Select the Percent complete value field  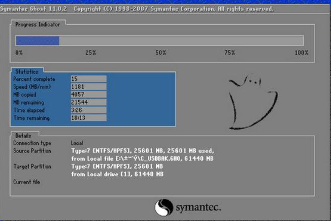coord(88,79)
